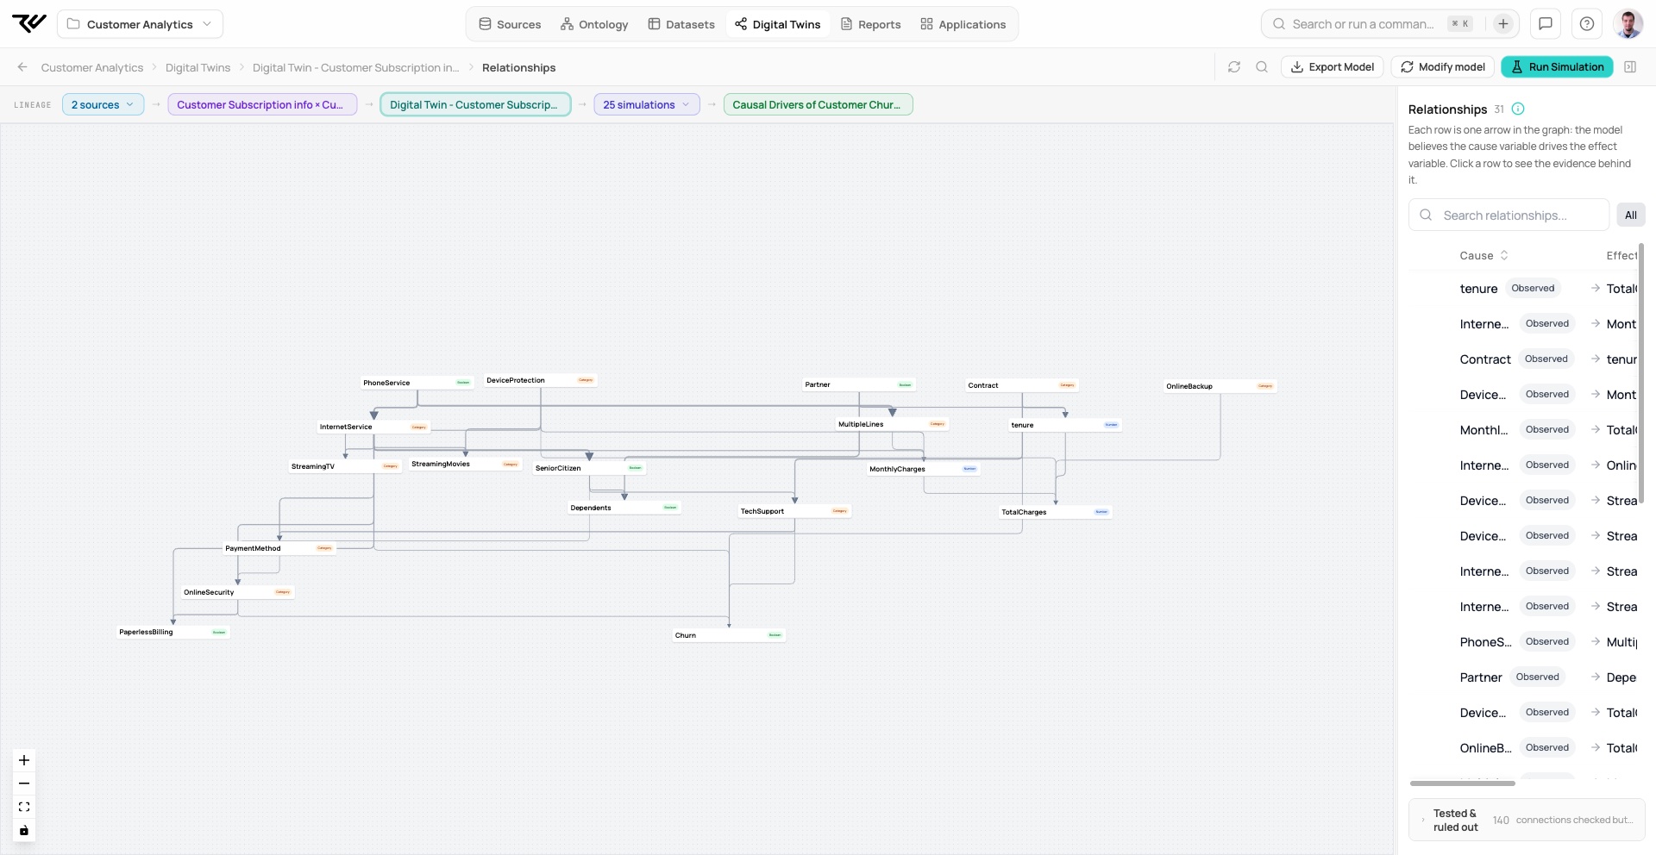This screenshot has width=1656, height=855.
Task: Click the plus button in top bar
Action: pos(1503,24)
